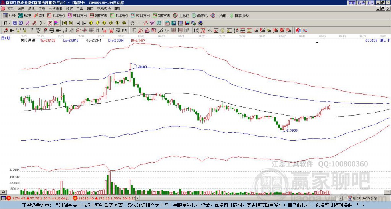Open the 交易委托 menu
This screenshot has width=391, height=209.
[x=104, y=9]
